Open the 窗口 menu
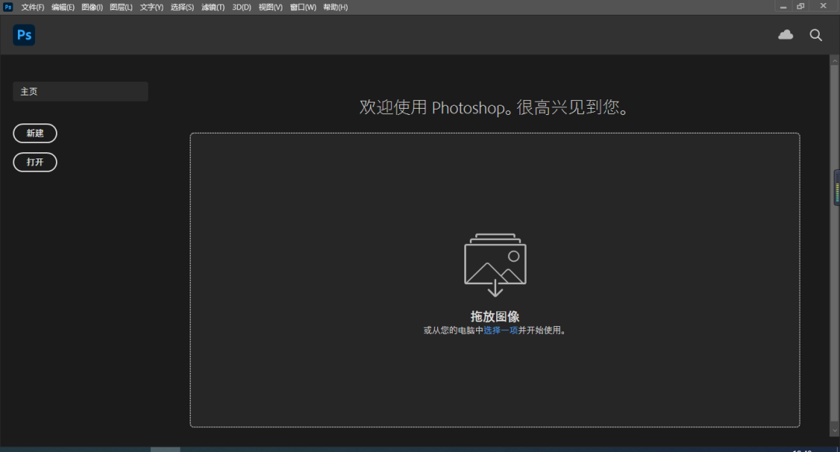The image size is (840, 452). pyautogui.click(x=302, y=6)
